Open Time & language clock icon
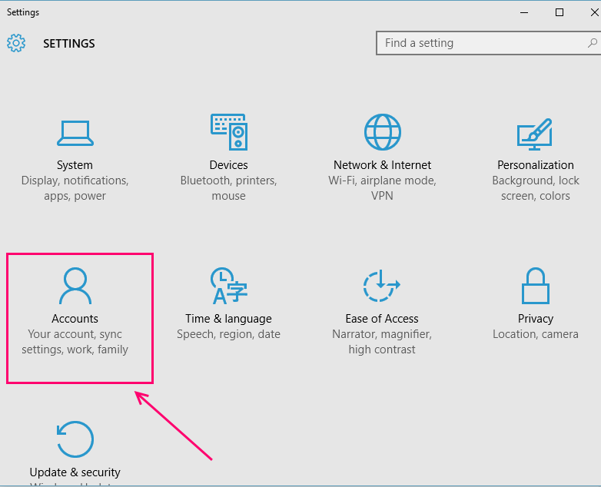 [x=229, y=286]
